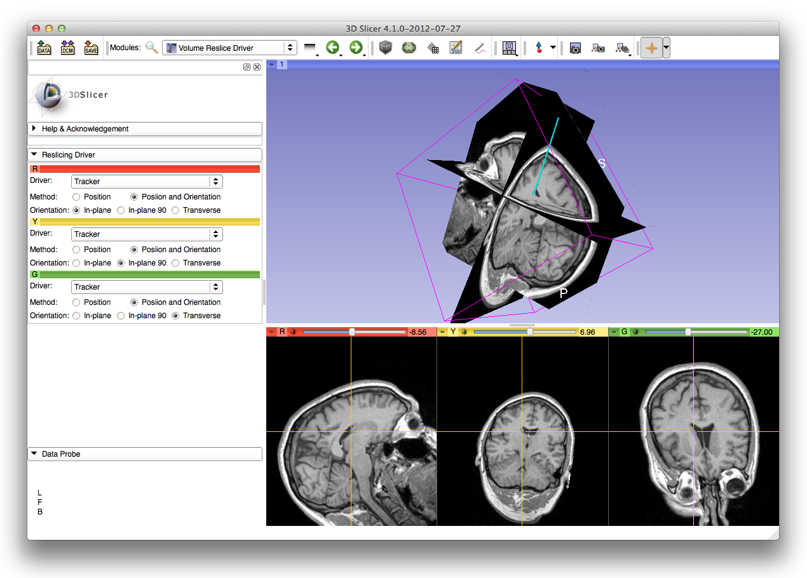Image resolution: width=807 pixels, height=578 pixels.
Task: Click the module search magnifier icon
Action: coord(151,48)
